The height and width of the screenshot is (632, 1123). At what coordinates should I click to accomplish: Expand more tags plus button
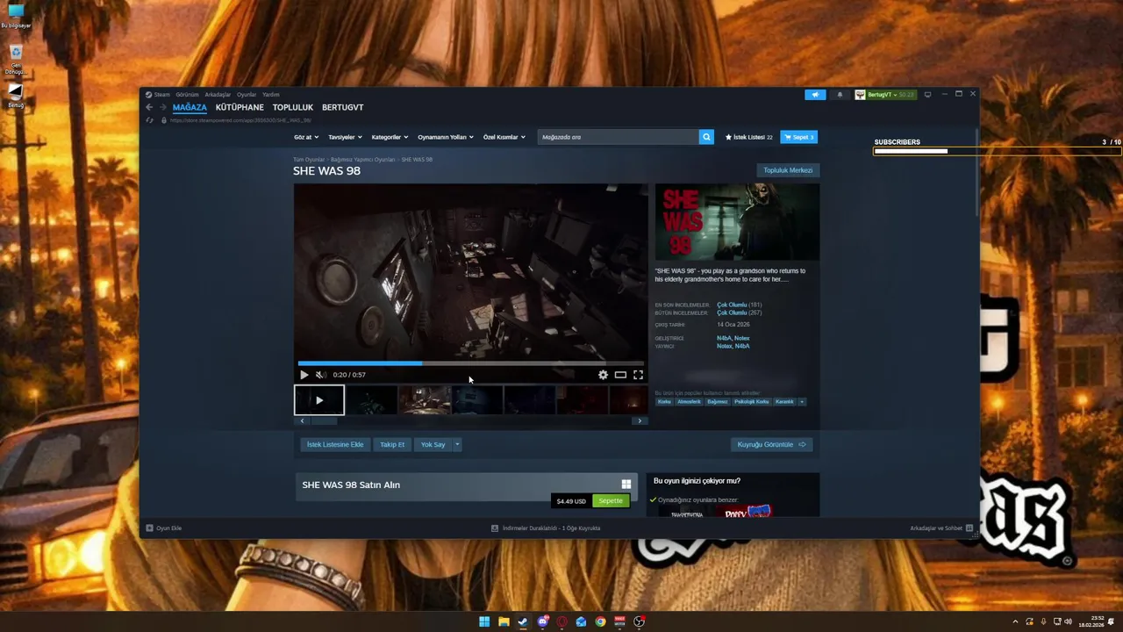click(802, 402)
